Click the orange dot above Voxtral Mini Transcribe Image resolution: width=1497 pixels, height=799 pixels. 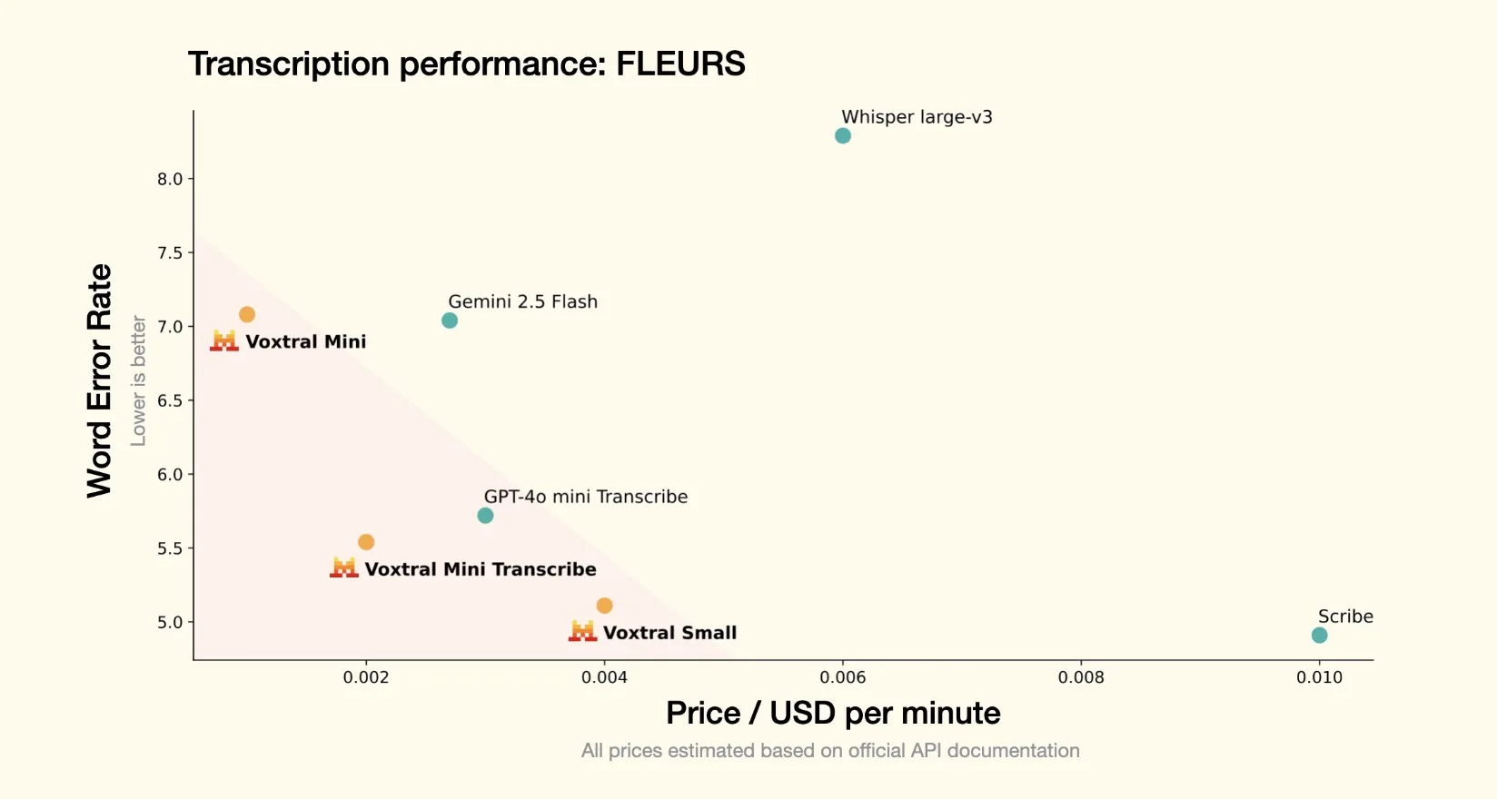click(x=366, y=542)
